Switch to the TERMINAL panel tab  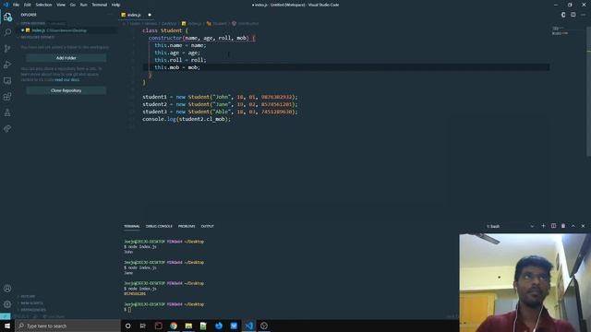click(132, 226)
